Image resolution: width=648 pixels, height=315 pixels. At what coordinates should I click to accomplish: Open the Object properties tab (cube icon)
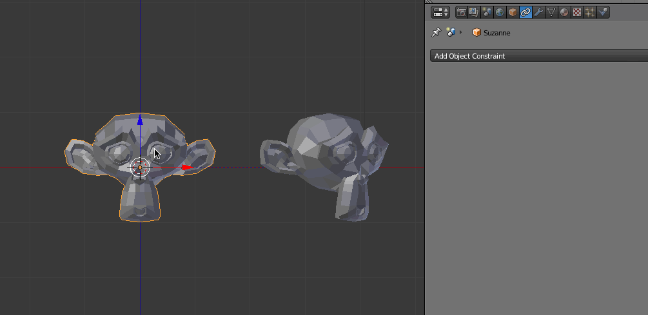click(x=513, y=12)
